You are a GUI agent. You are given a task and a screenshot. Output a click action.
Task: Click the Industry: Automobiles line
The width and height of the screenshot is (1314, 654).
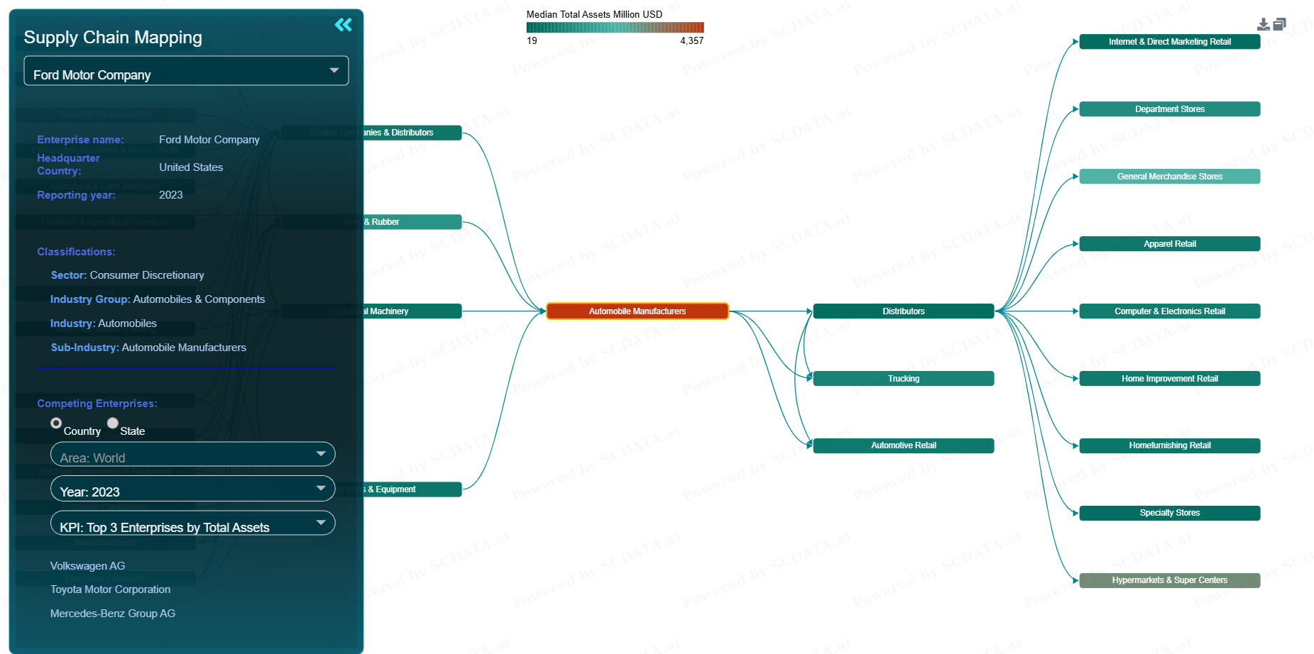pos(104,323)
